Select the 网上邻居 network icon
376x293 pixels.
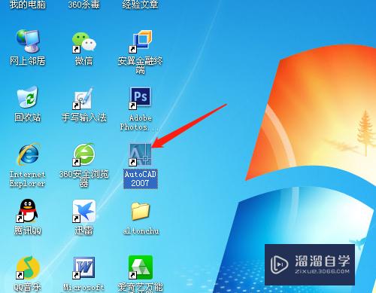[x=28, y=41]
